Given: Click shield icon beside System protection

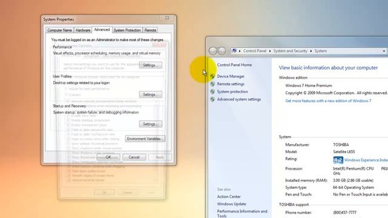Looking at the screenshot, I should pyautogui.click(x=213, y=91).
